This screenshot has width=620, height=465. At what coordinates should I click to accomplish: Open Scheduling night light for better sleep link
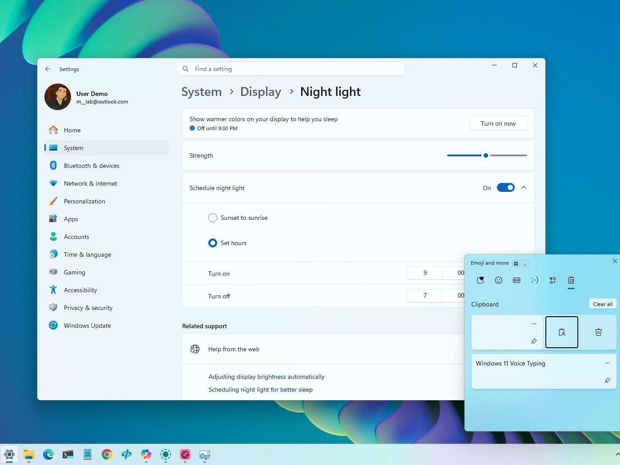[261, 389]
